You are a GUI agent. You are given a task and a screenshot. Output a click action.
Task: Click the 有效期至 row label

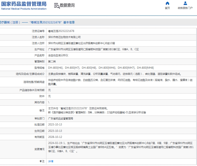pos(39,137)
